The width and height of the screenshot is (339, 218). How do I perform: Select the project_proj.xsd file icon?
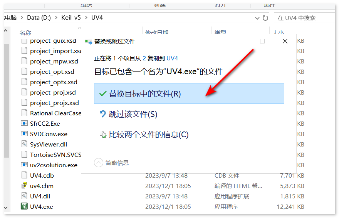click(24, 92)
